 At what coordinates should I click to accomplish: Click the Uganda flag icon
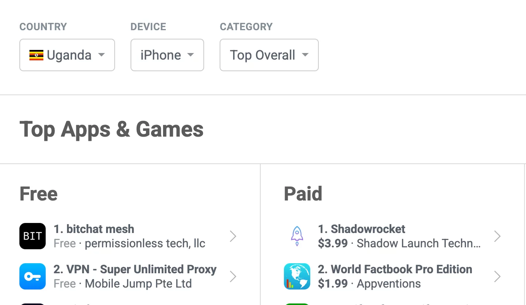pos(36,55)
